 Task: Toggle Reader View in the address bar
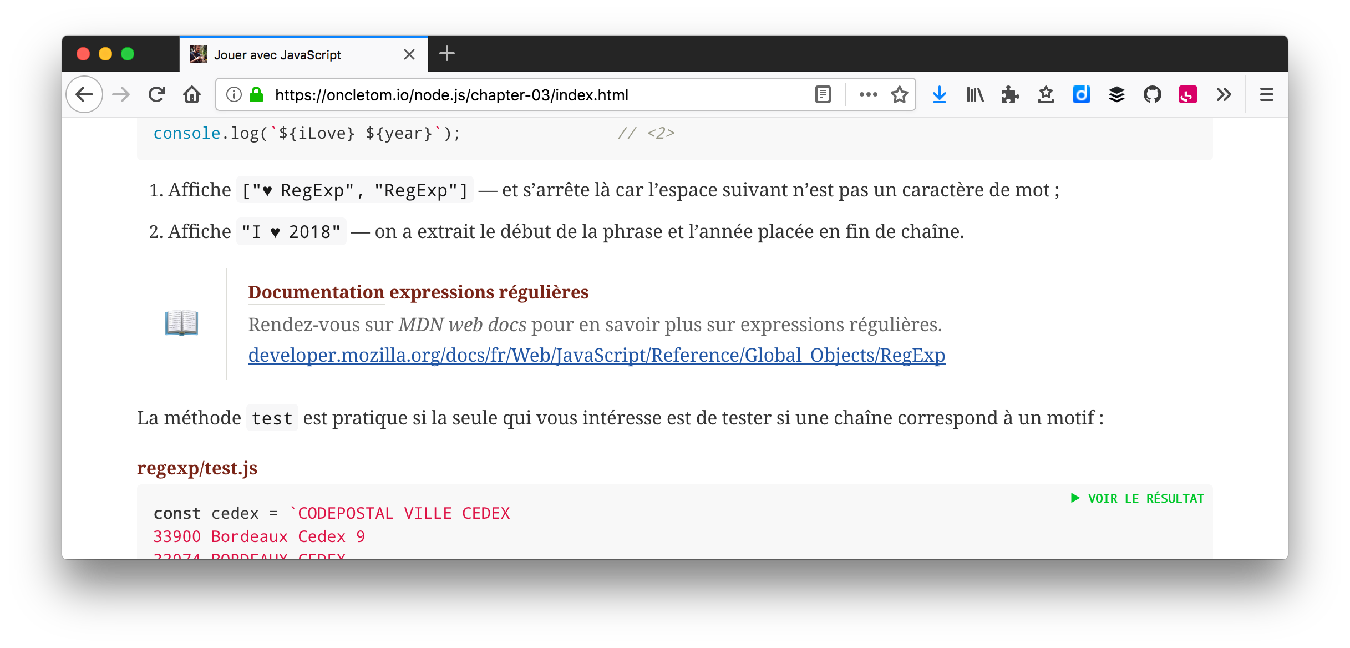pyautogui.click(x=823, y=95)
